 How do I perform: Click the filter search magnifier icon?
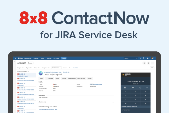(x=70, y=68)
